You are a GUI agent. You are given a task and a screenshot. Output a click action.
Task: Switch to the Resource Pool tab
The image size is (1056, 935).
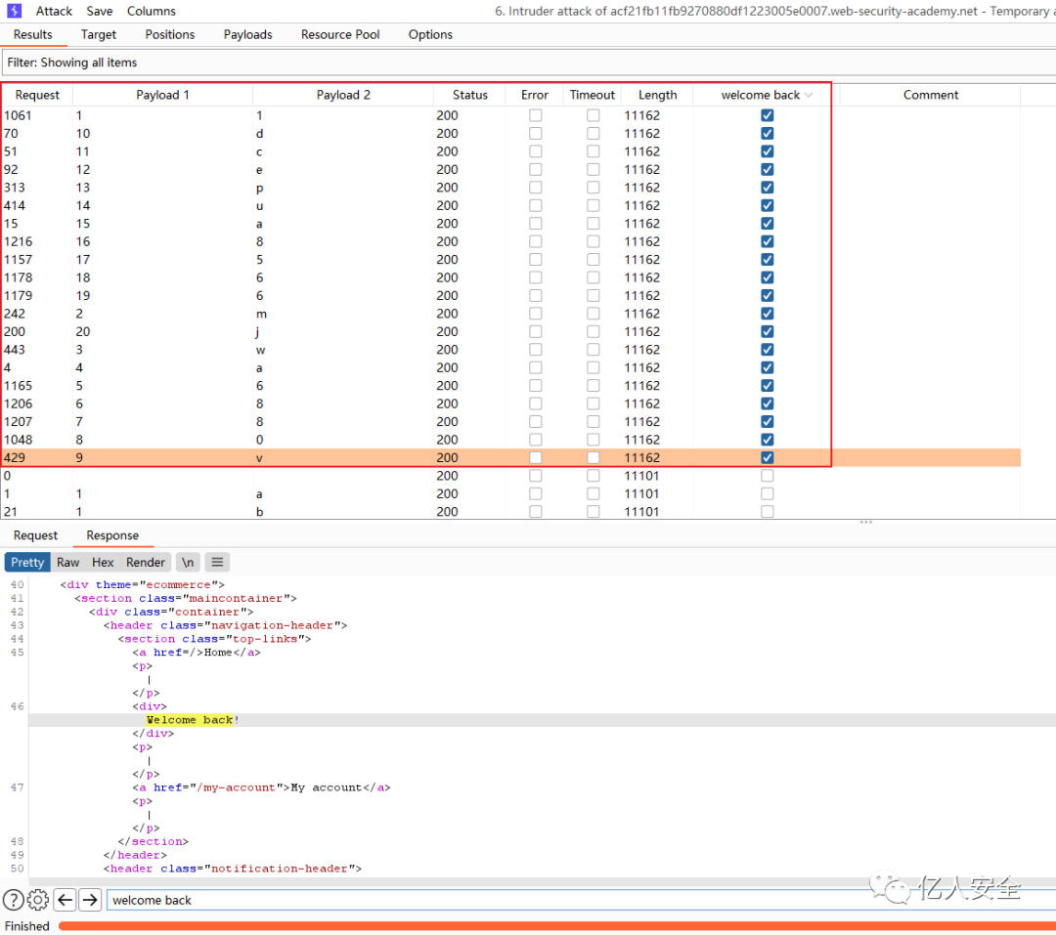click(340, 34)
